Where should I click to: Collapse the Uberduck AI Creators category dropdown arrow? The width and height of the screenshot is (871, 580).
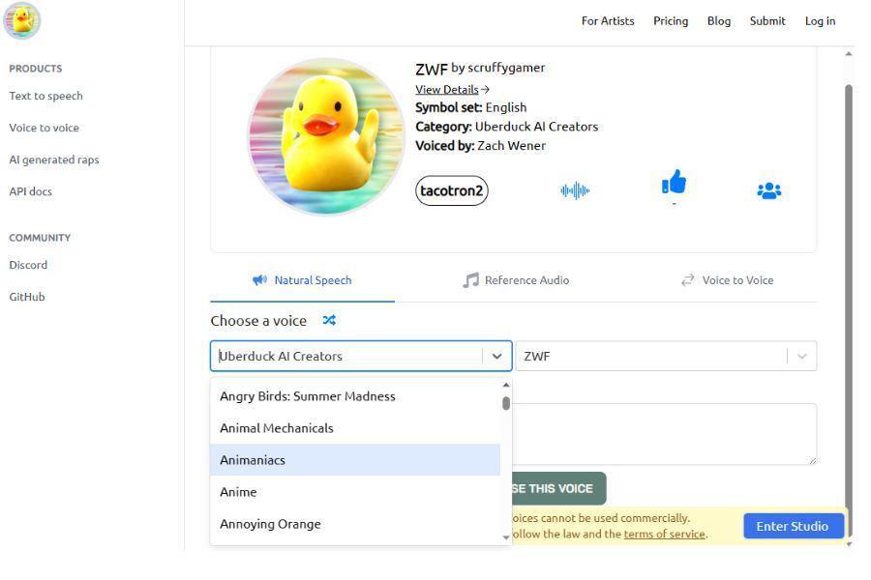(497, 357)
